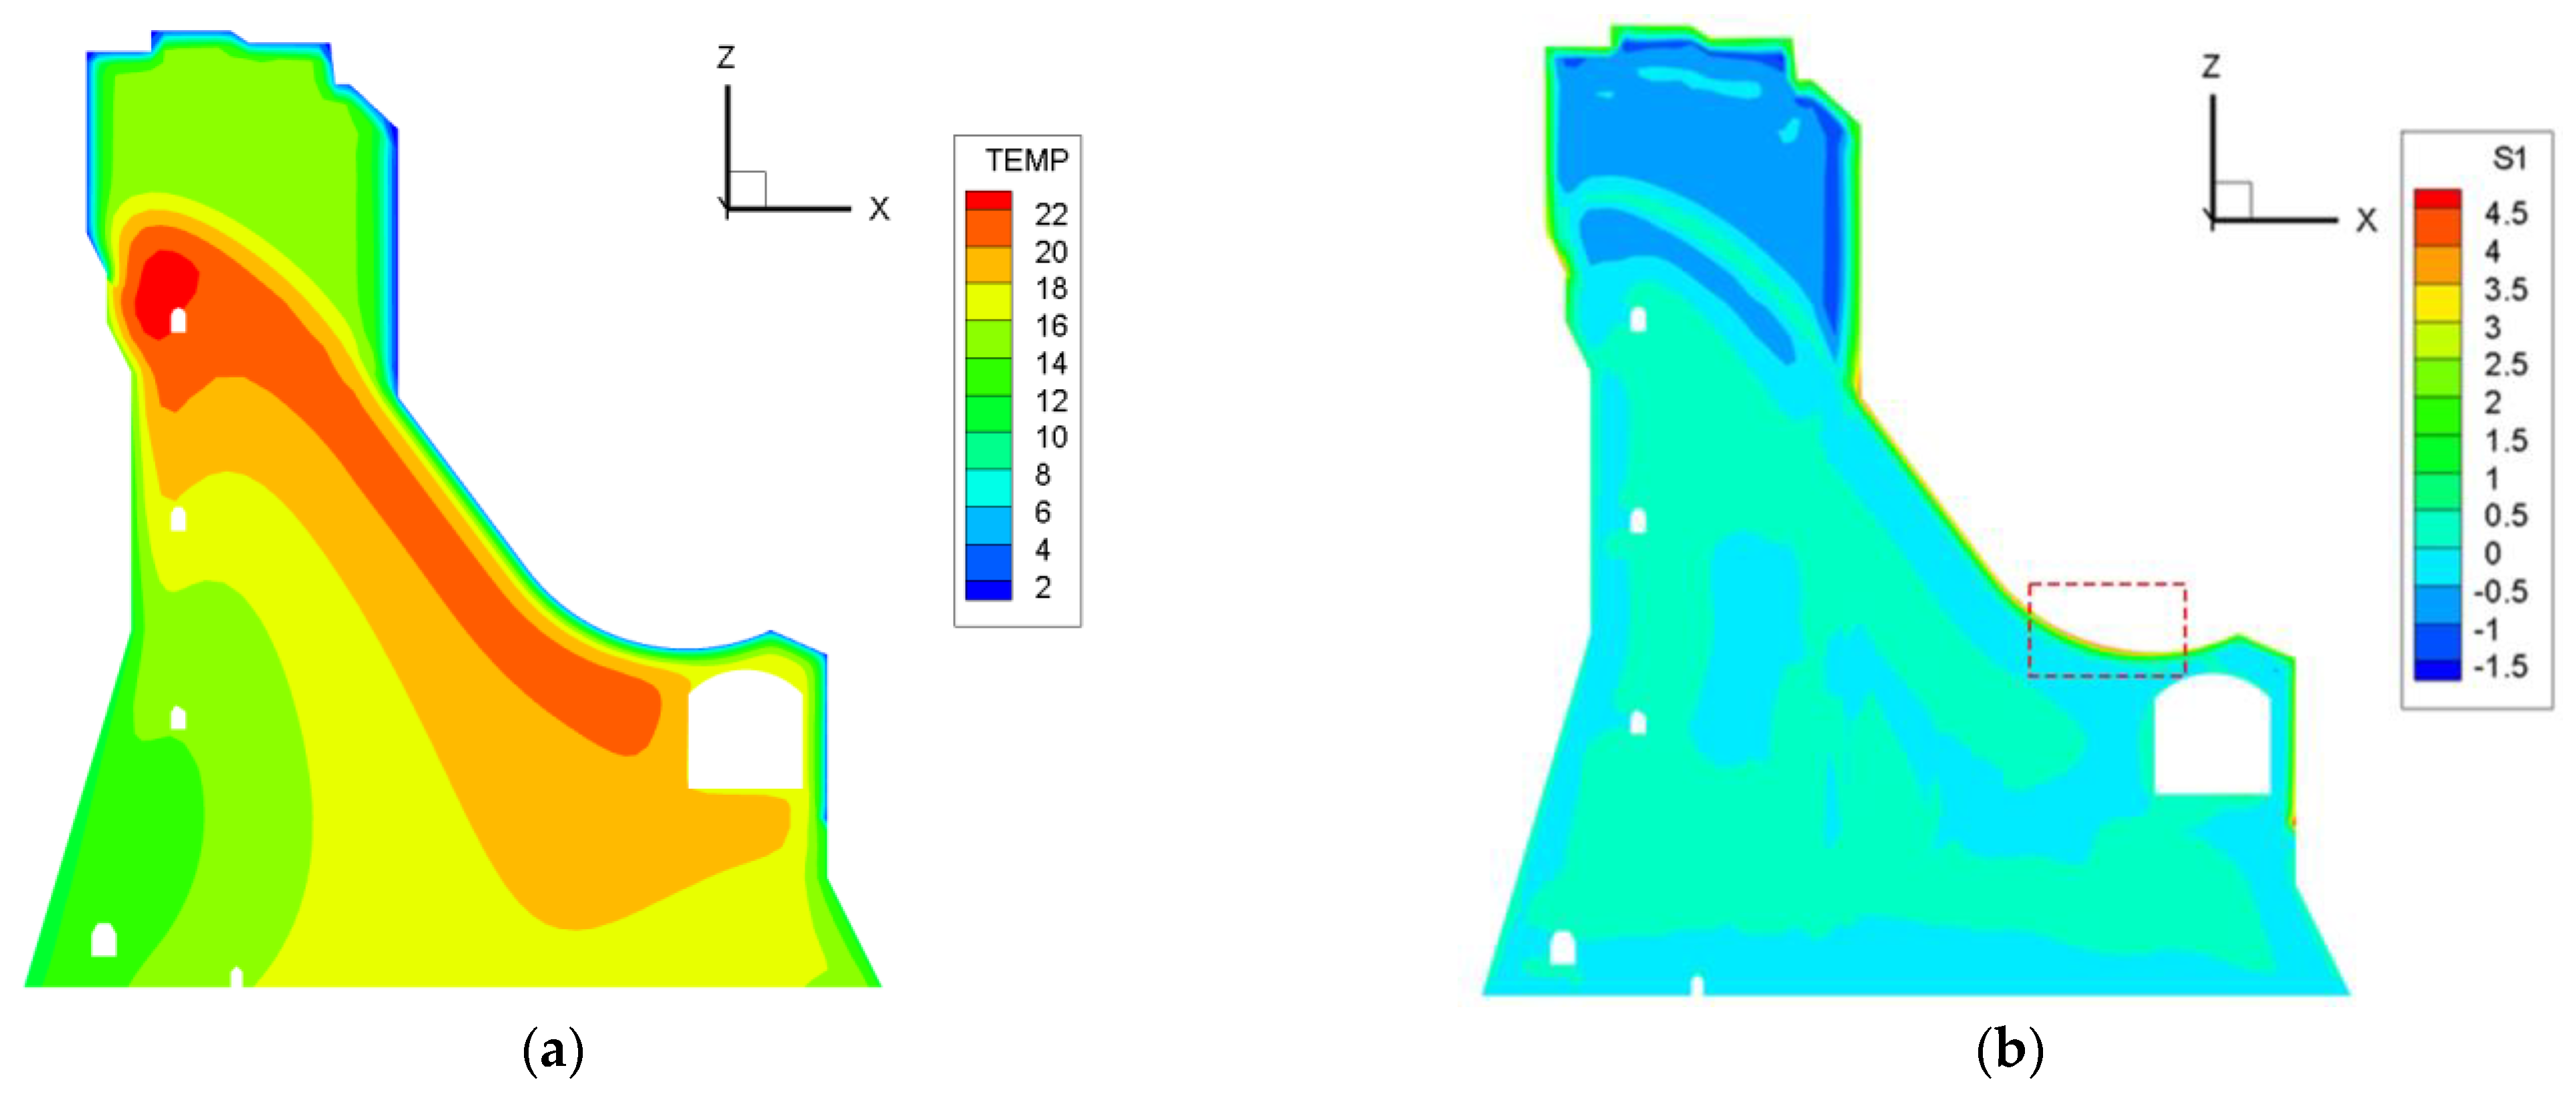Click the legend value 4.5 in S1 scale
The width and height of the screenshot is (2573, 1098).
[2505, 212]
